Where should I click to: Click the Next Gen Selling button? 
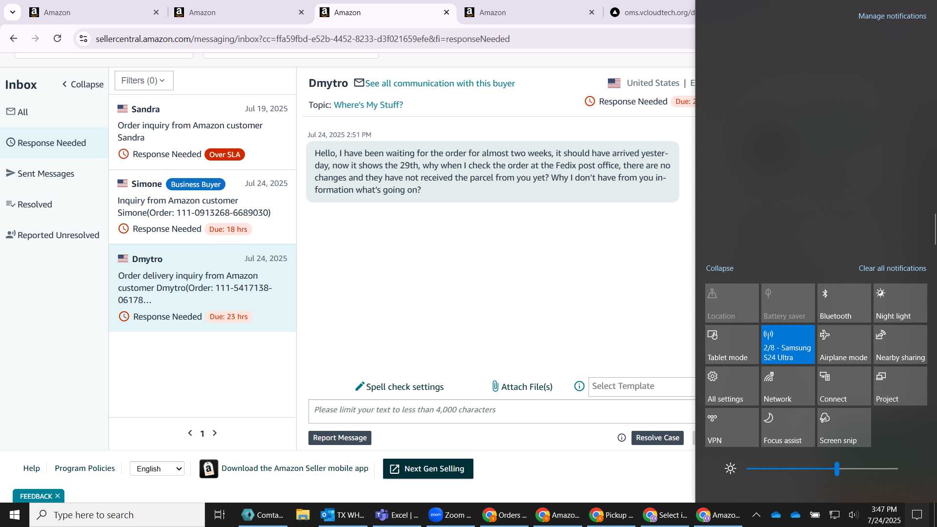click(428, 469)
